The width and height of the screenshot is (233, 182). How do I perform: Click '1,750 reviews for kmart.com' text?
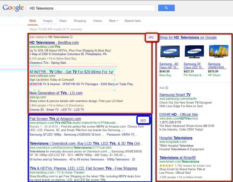193,165
